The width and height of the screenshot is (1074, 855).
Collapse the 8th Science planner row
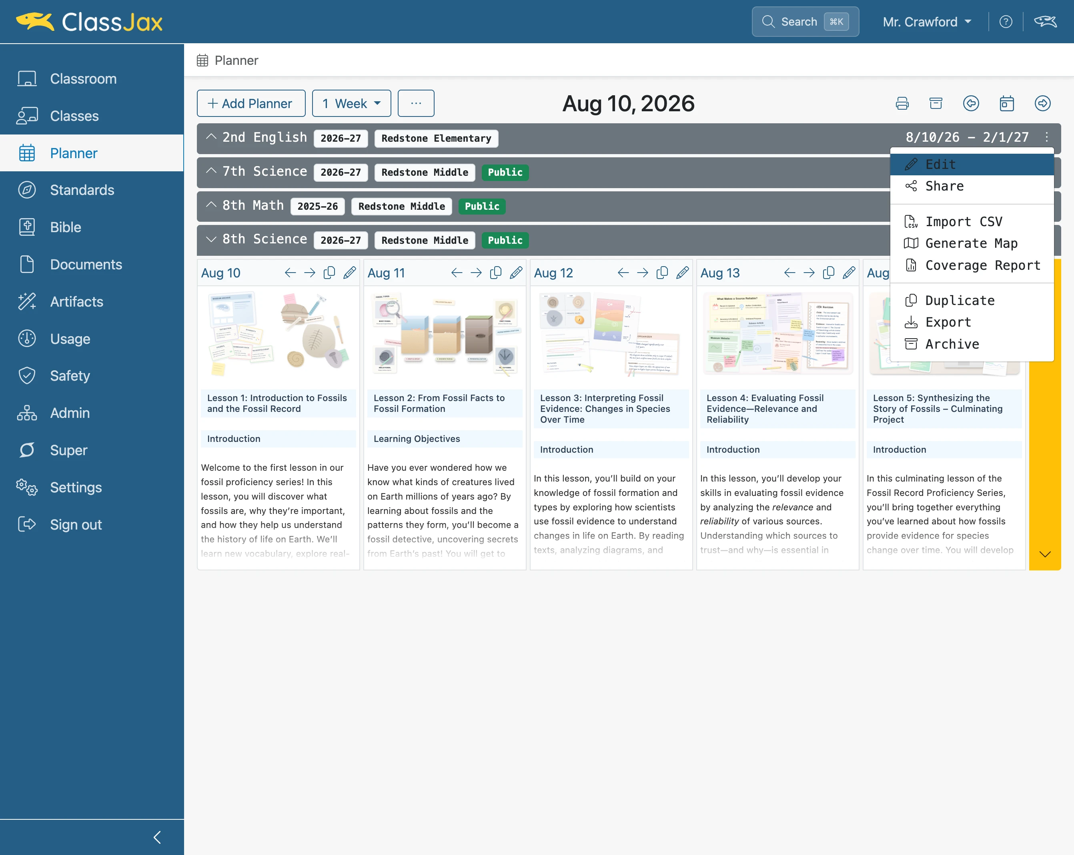(x=211, y=239)
